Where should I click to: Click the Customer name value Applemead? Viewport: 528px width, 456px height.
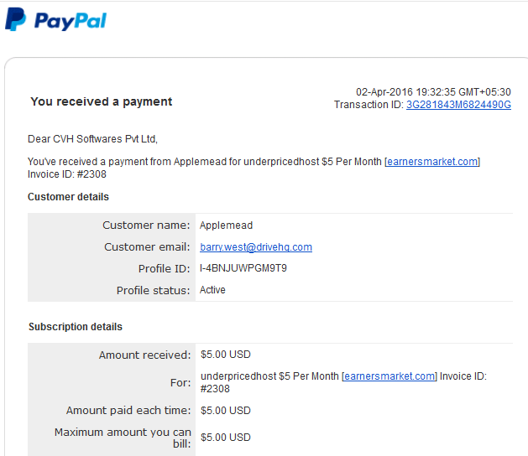[226, 225]
